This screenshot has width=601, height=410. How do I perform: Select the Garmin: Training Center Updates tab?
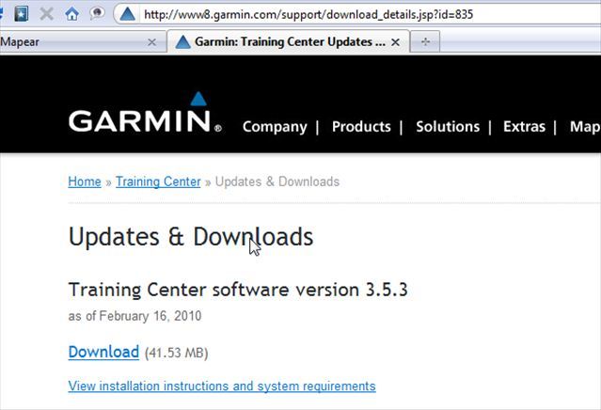[288, 41]
